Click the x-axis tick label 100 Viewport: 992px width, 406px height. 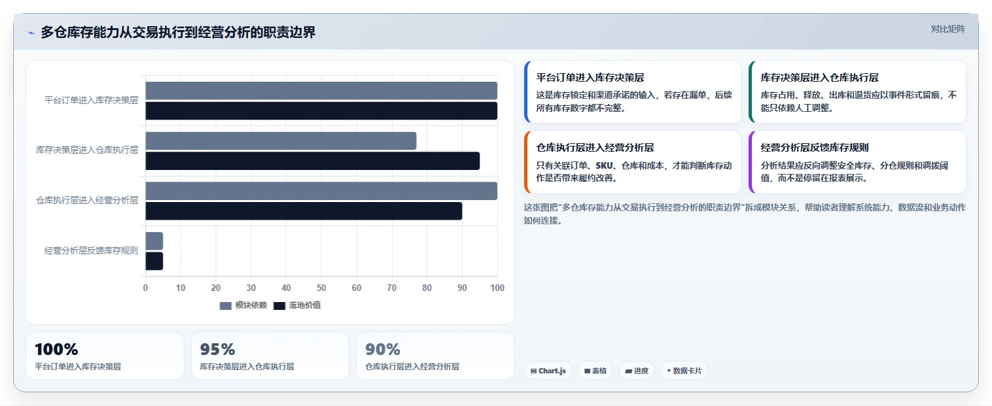497,288
